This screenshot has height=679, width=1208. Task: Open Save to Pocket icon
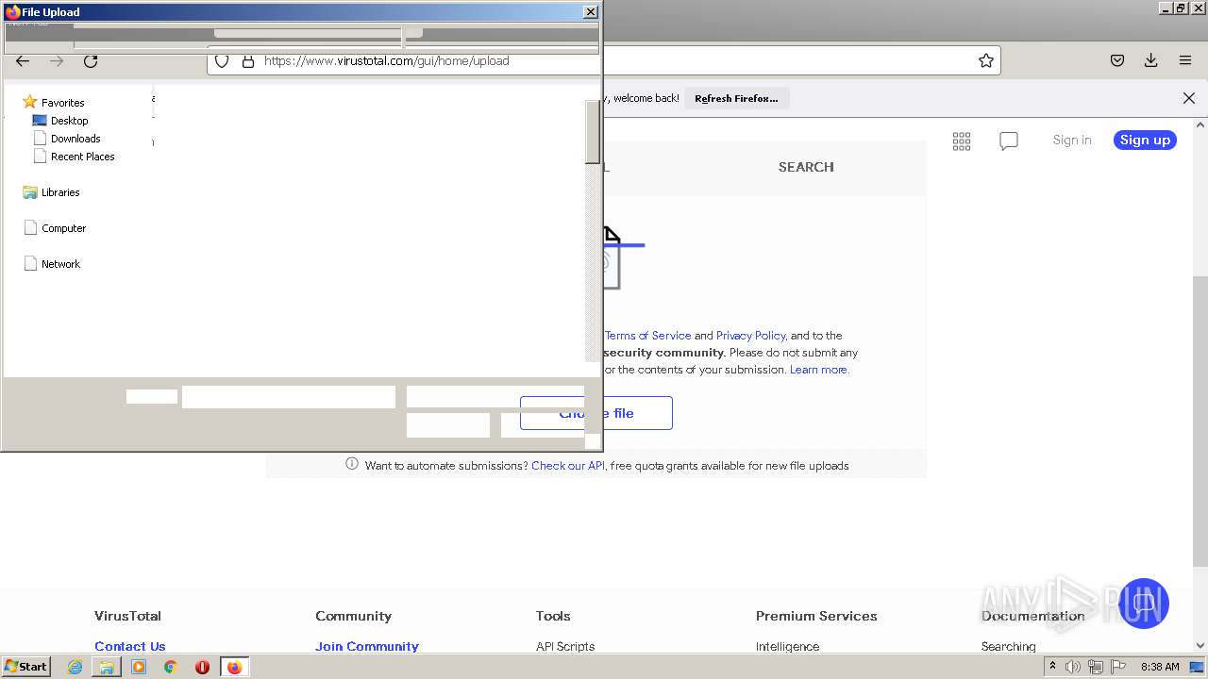(1117, 60)
